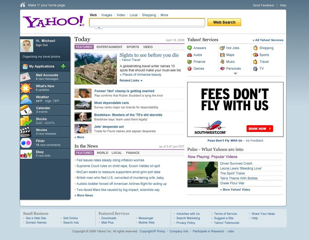Open the Flickr dots icon
The height and width of the screenshot is (240, 309).
click(26, 143)
